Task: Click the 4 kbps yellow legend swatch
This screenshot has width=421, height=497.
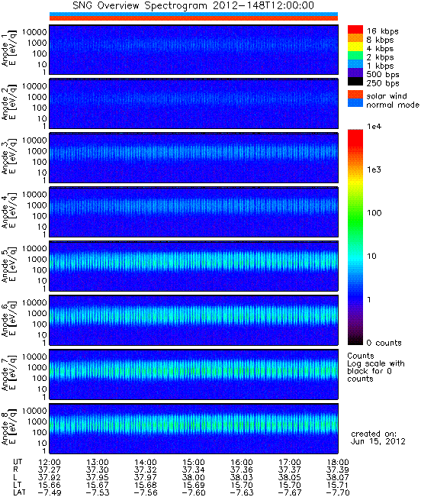Action: pos(355,47)
